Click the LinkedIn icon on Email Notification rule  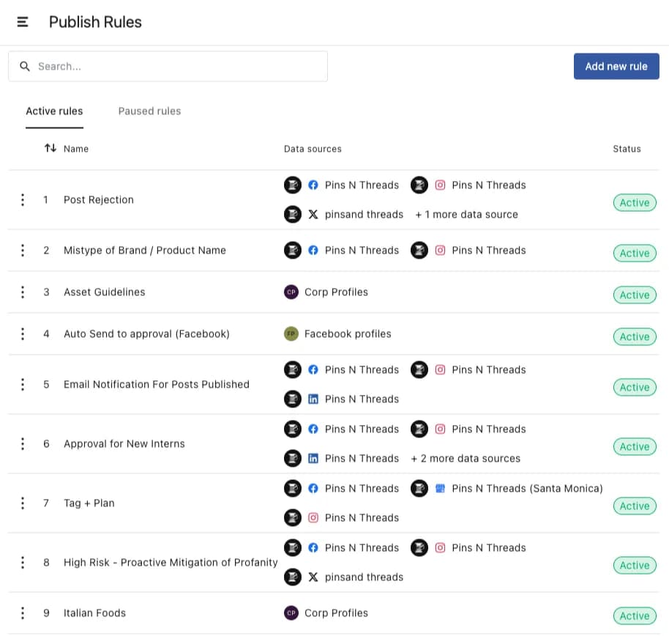[313, 399]
